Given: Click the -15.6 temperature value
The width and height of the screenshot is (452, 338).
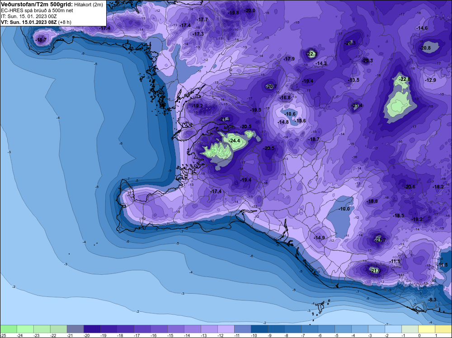Looking at the screenshot, I should 300,121.
